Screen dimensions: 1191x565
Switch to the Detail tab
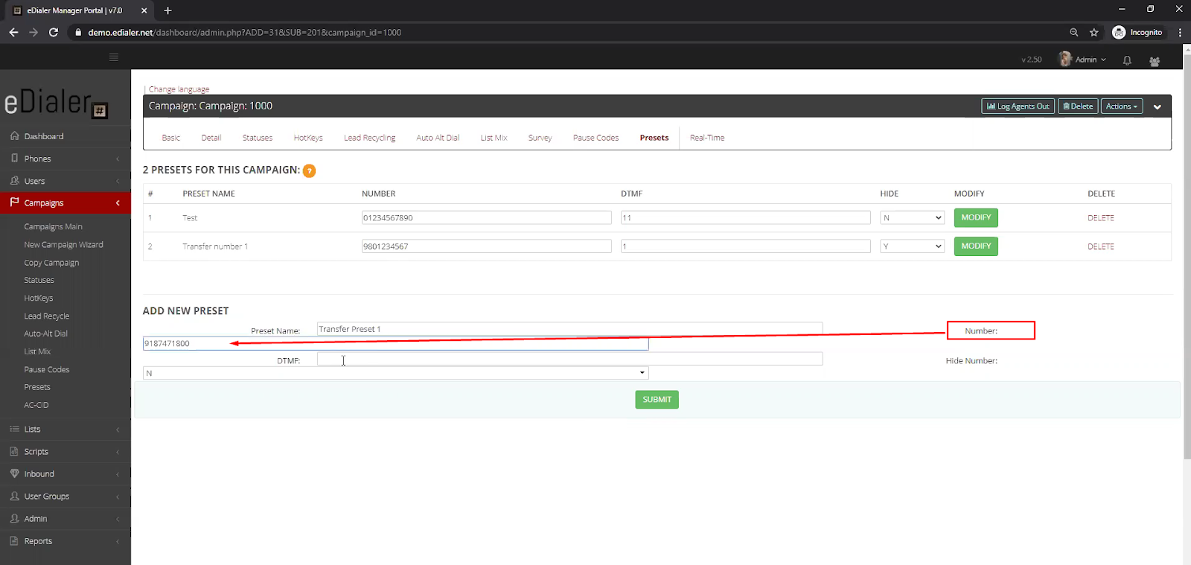point(211,138)
